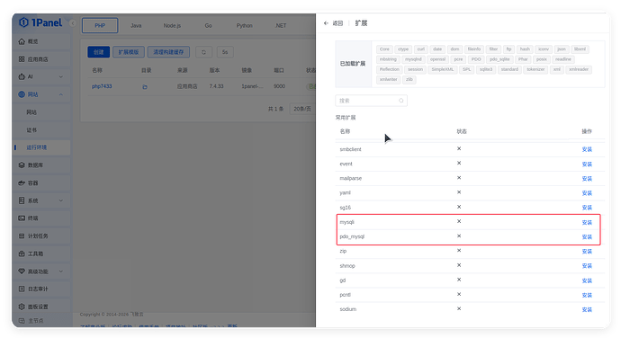
Task: Open the 容器 container sidebar icon
Action: [x=22, y=182]
